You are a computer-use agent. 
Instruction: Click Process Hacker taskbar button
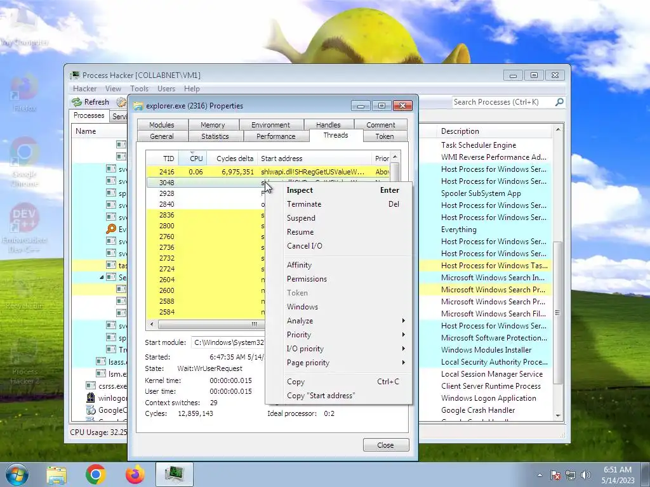point(175,474)
